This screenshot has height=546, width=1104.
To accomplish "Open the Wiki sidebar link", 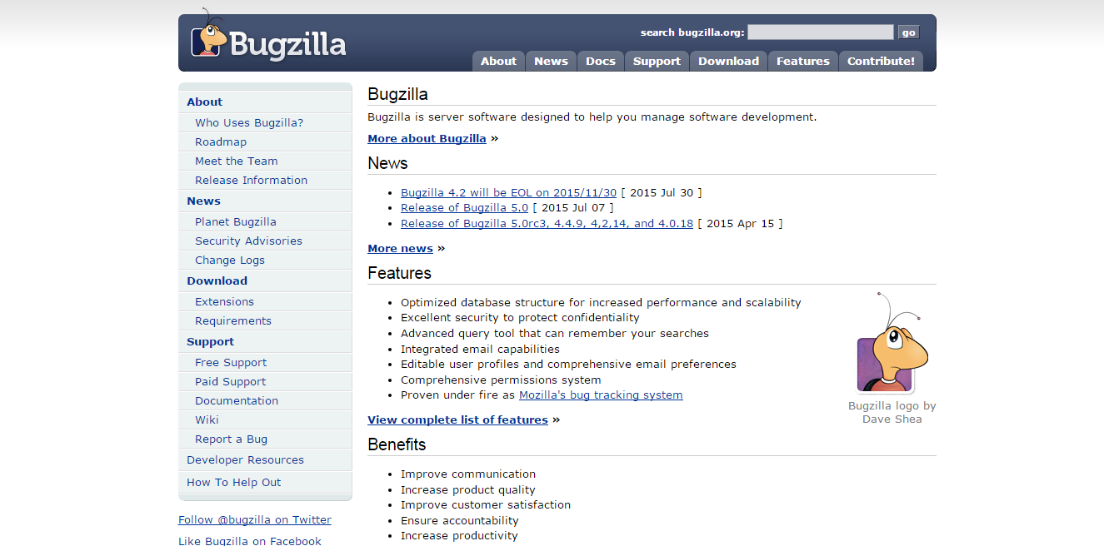I will pyautogui.click(x=207, y=419).
